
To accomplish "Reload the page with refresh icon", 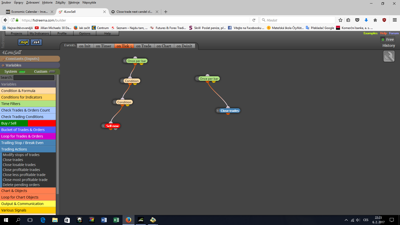I will pos(254,20).
